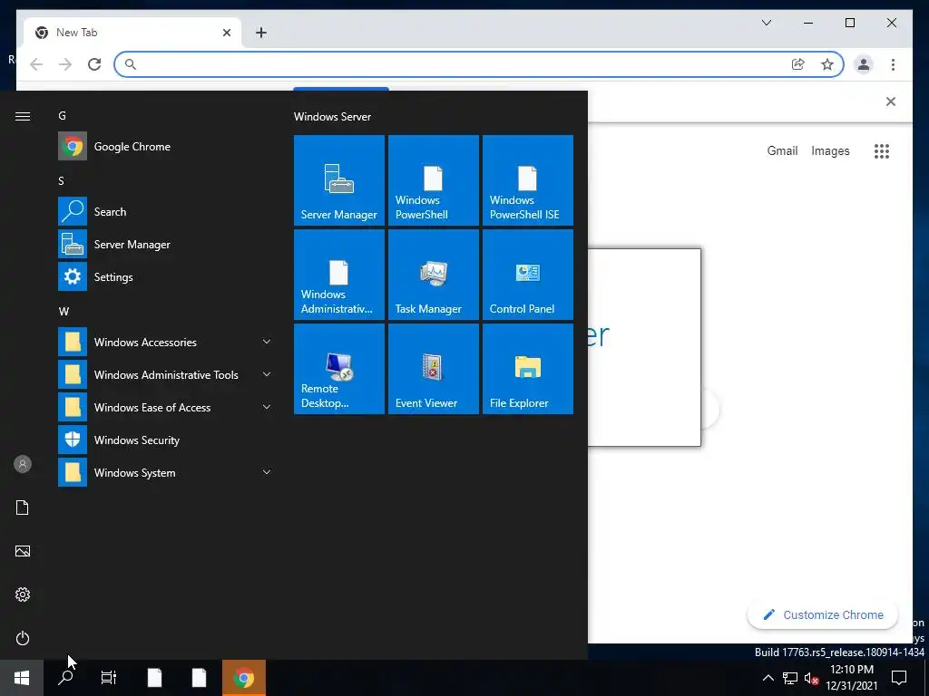This screenshot has width=929, height=696.
Task: Open Documents from the Start sidebar
Action: [23, 507]
